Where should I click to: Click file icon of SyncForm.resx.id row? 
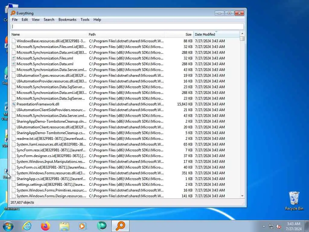tap(14, 150)
